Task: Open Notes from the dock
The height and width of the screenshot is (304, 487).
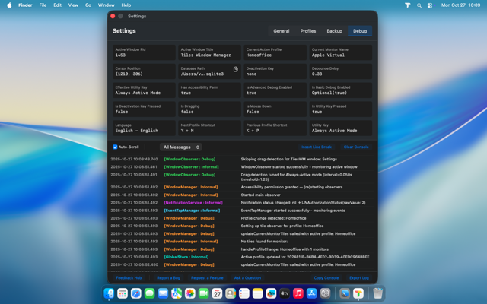Action: [x=257, y=293]
